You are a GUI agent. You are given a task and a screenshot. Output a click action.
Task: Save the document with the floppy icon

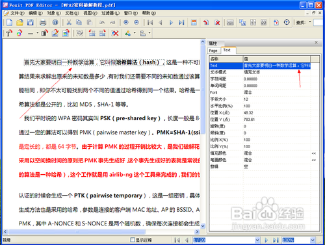[x=31, y=22]
